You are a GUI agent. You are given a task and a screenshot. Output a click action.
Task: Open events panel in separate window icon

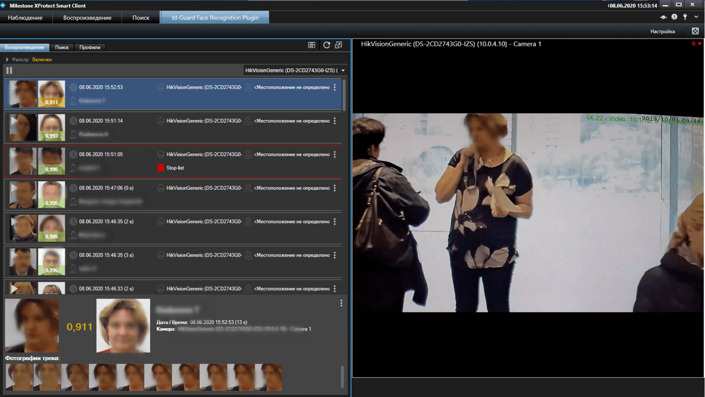338,45
